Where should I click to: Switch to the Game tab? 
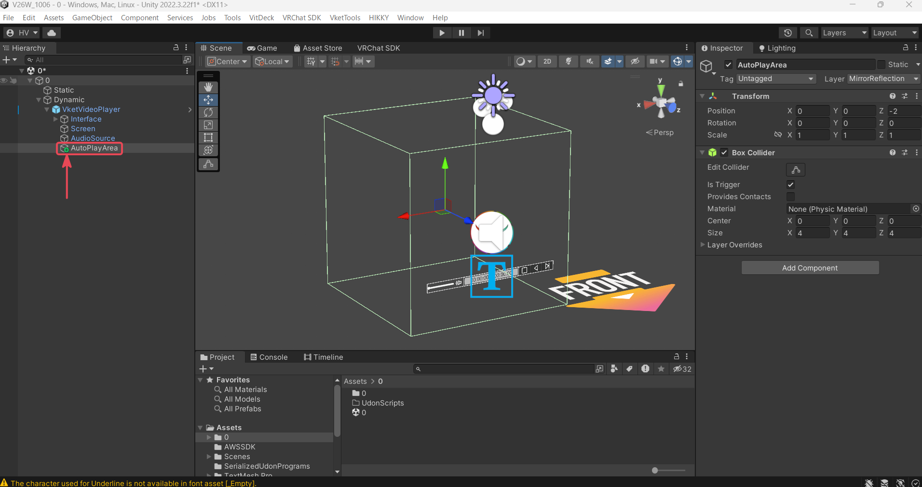click(262, 48)
